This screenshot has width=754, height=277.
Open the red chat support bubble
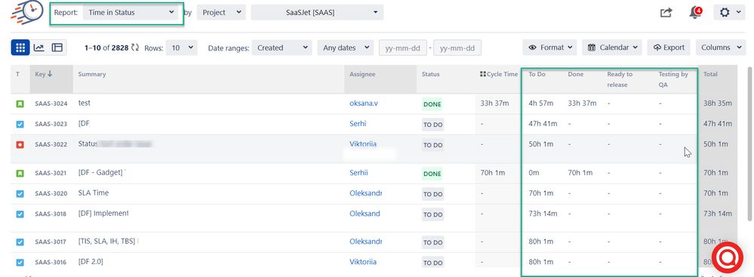(727, 258)
